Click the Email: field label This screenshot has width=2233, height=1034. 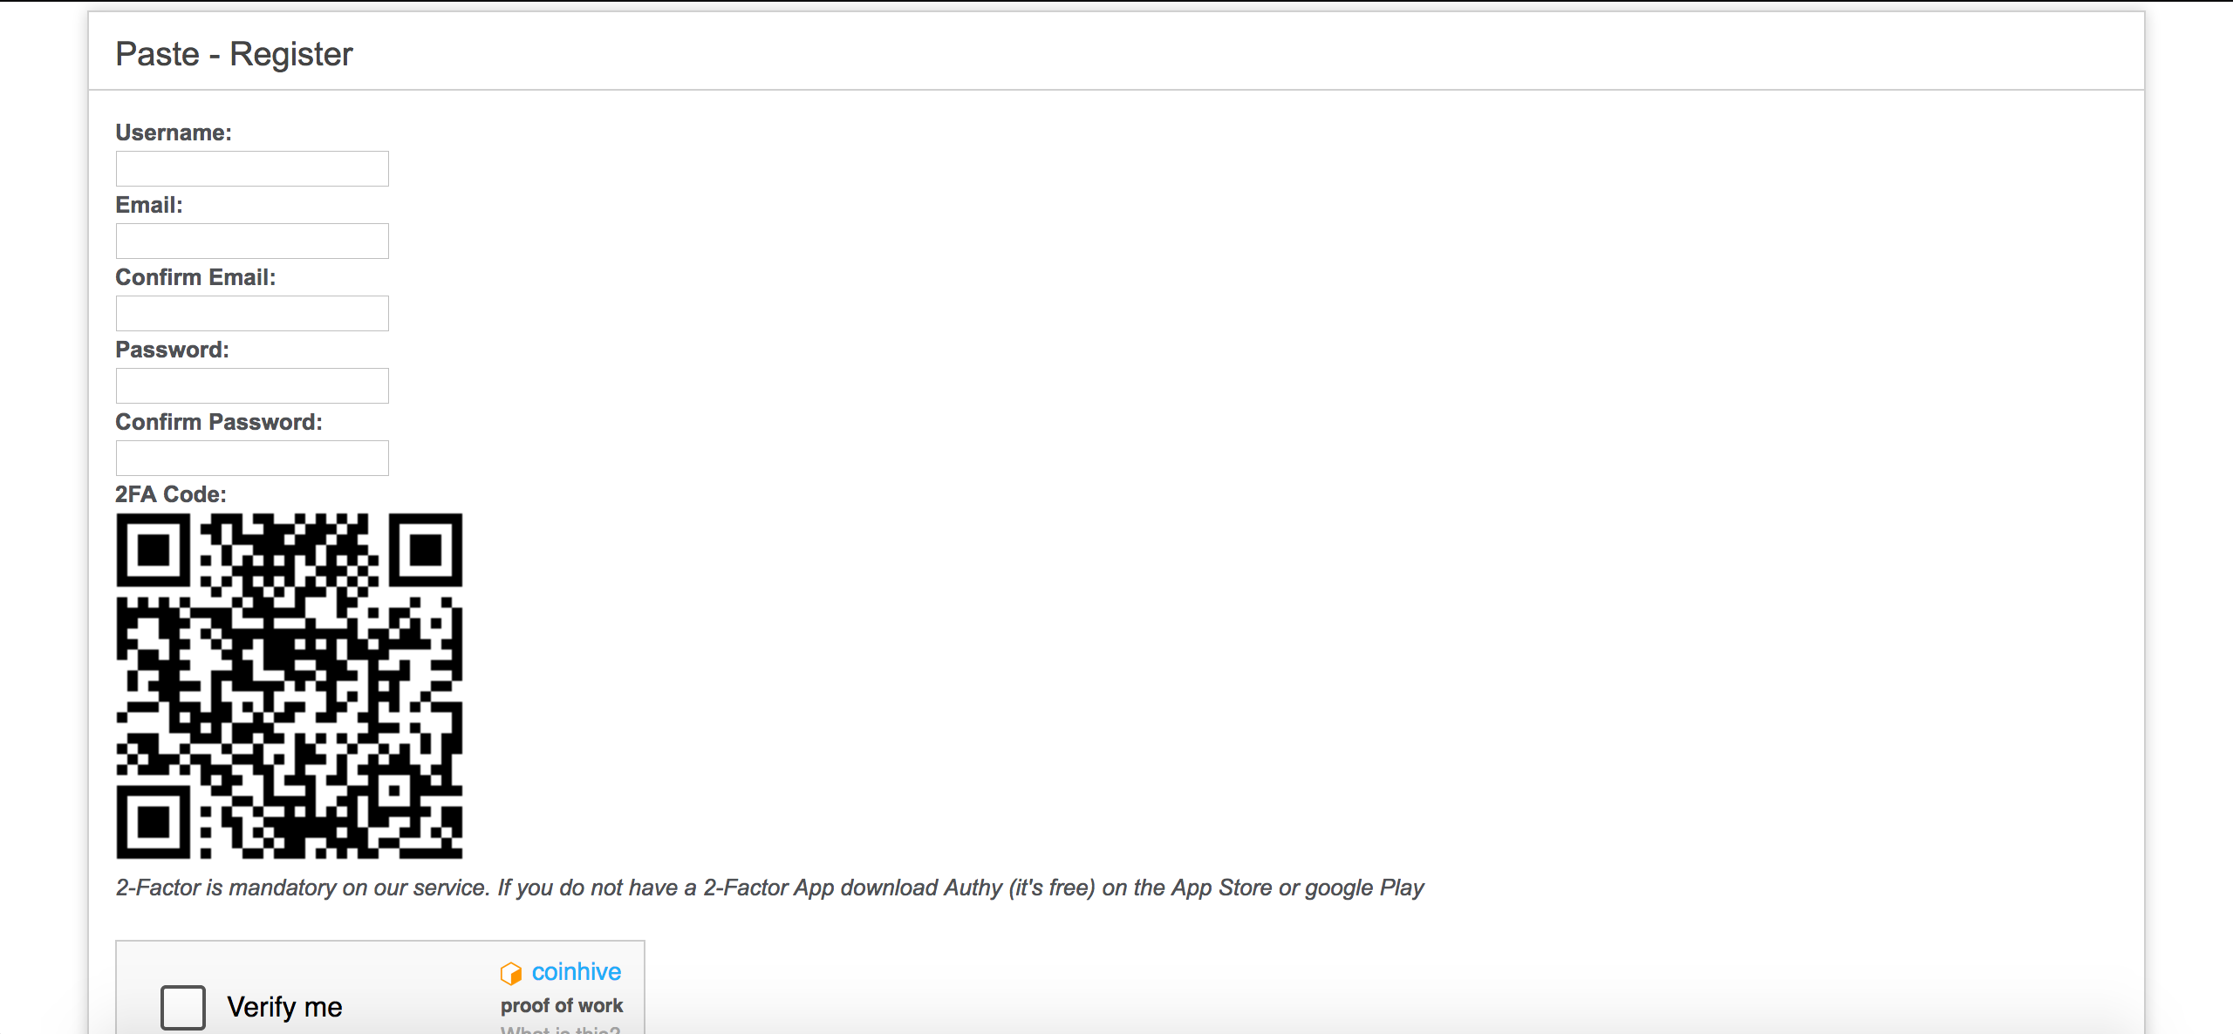click(149, 205)
